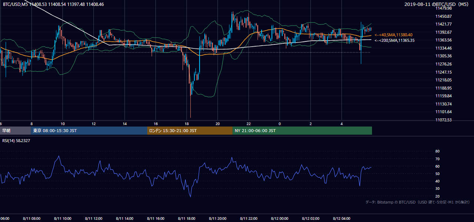The height and width of the screenshot is (222, 474).
Task: Click hour label 0 under the price chart
Action: 280,124
